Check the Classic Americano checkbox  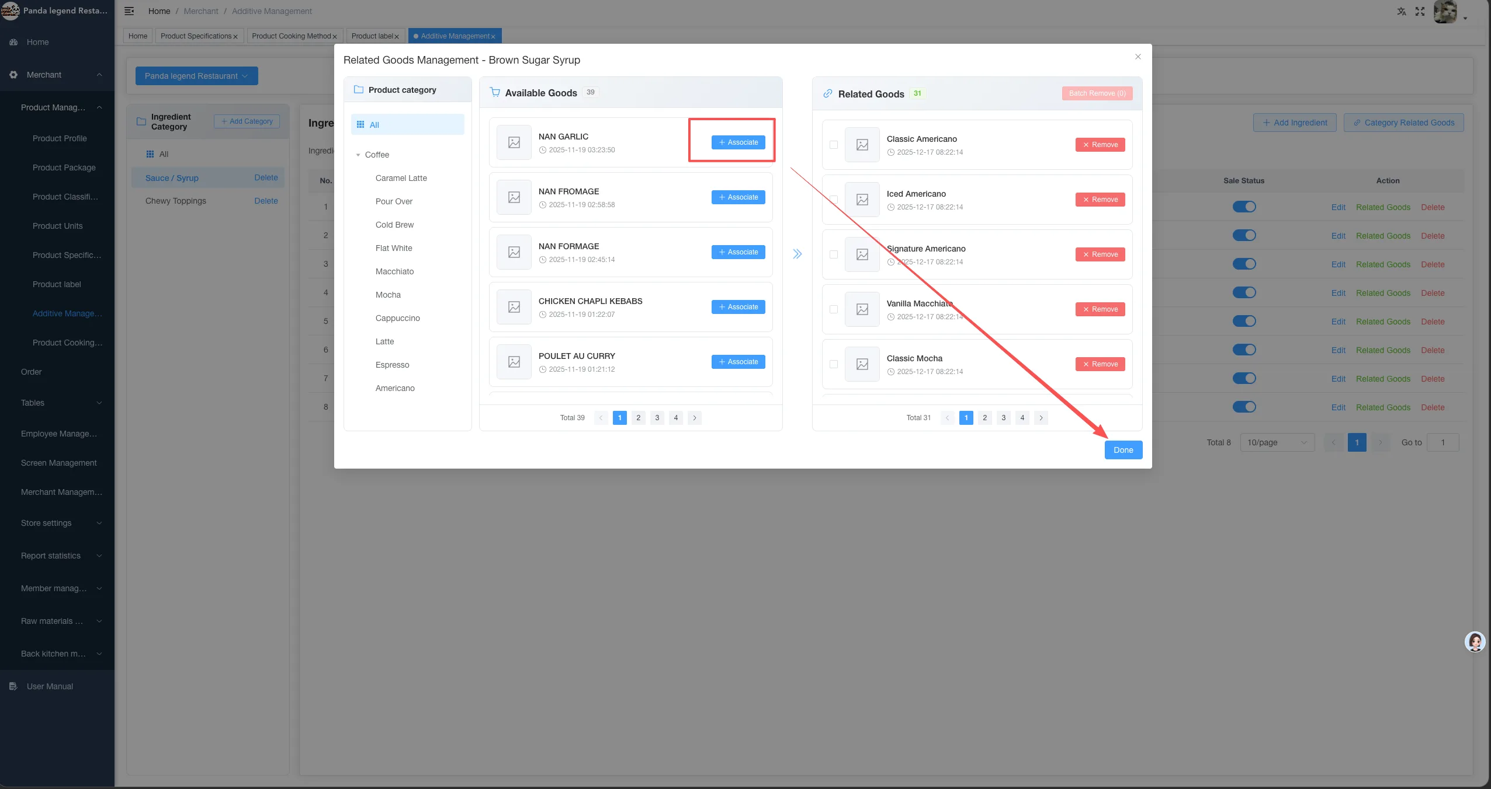(x=834, y=145)
